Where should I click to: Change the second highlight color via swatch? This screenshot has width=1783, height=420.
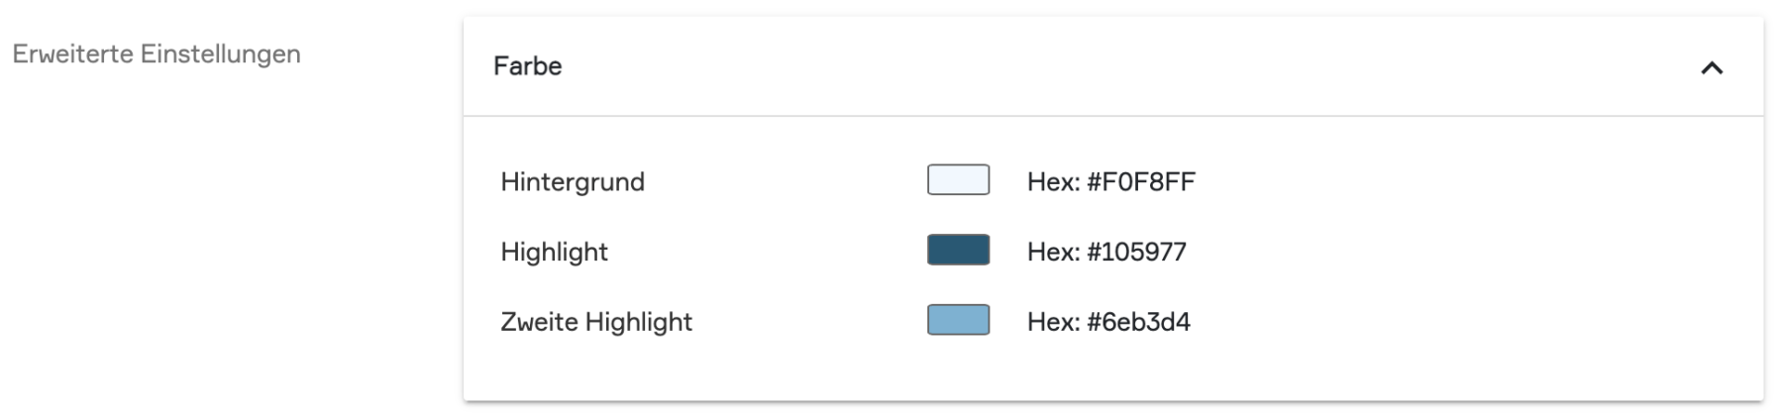[958, 320]
